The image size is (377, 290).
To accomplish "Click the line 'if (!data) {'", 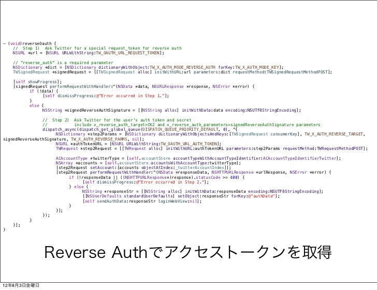I will point(44,91).
